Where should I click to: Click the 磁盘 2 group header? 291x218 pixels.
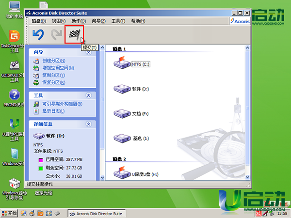119,159
